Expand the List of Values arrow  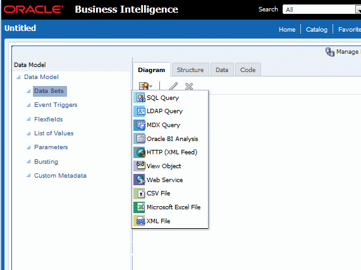[x=28, y=133]
